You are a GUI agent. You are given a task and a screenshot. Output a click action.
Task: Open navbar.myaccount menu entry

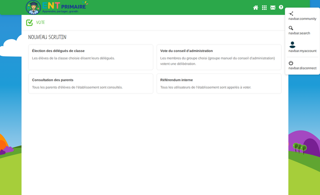[302, 51]
